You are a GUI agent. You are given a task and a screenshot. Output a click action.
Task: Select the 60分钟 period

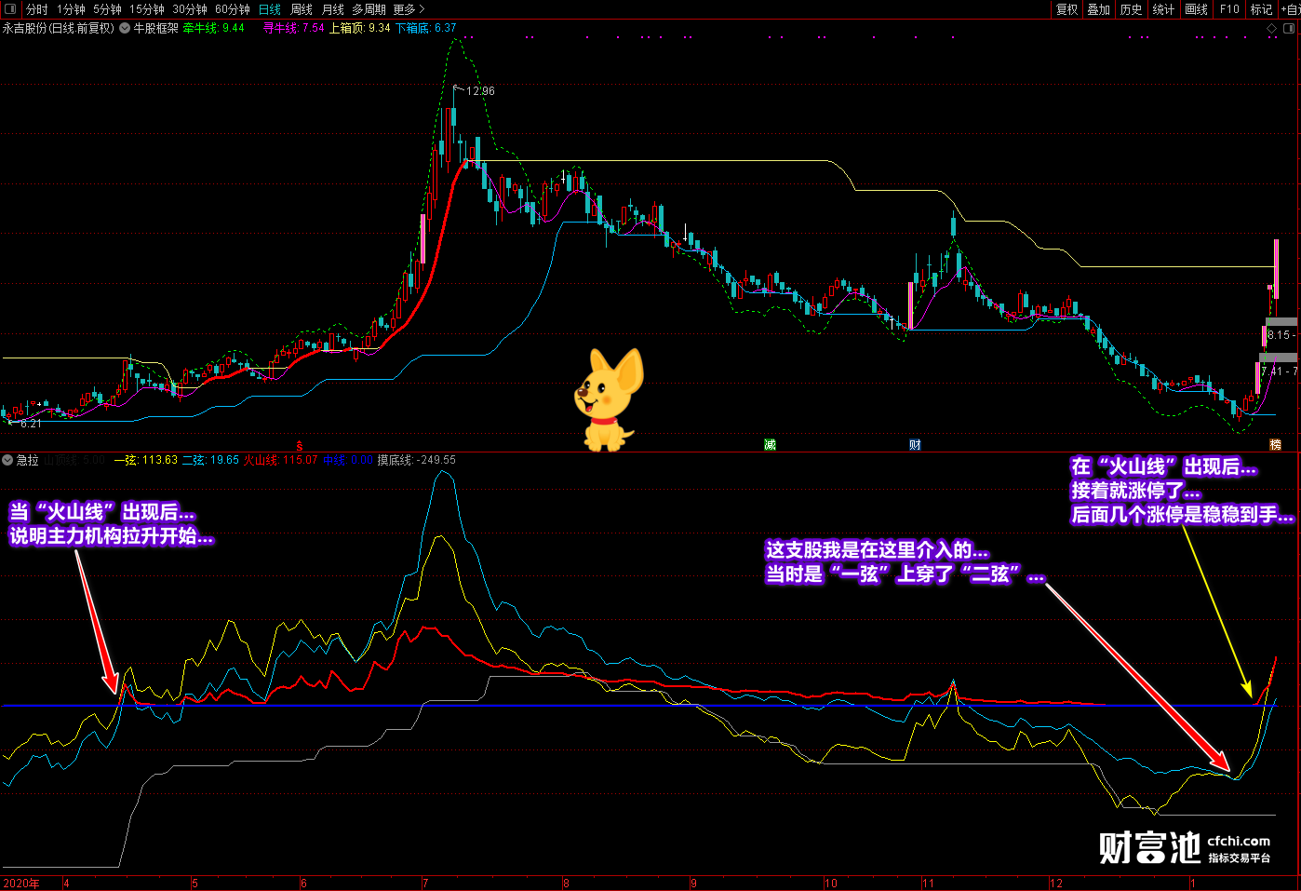[x=233, y=9]
